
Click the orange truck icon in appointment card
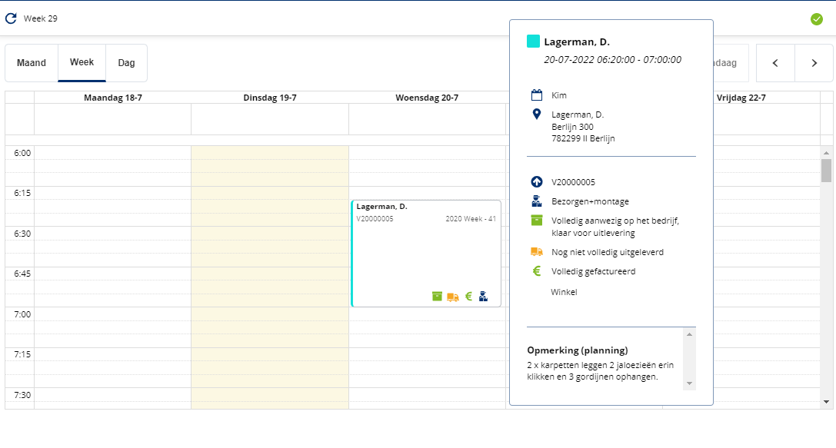[453, 297]
